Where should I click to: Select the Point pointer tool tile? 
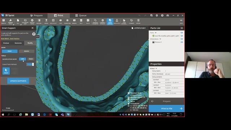[x=6, y=71]
